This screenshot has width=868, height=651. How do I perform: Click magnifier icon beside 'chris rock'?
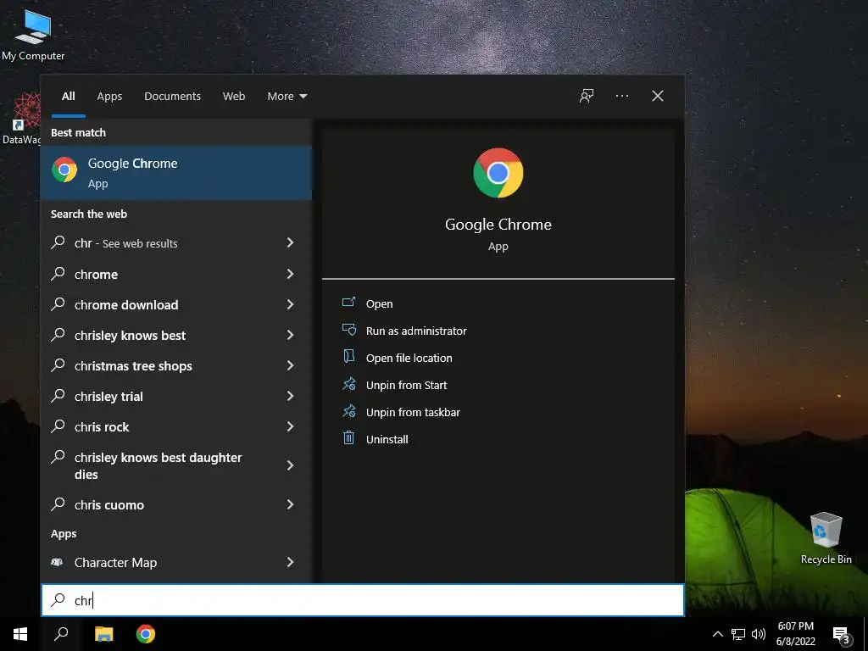tap(58, 426)
